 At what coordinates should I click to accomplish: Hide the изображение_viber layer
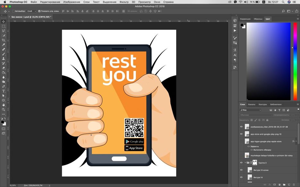click(x=241, y=126)
